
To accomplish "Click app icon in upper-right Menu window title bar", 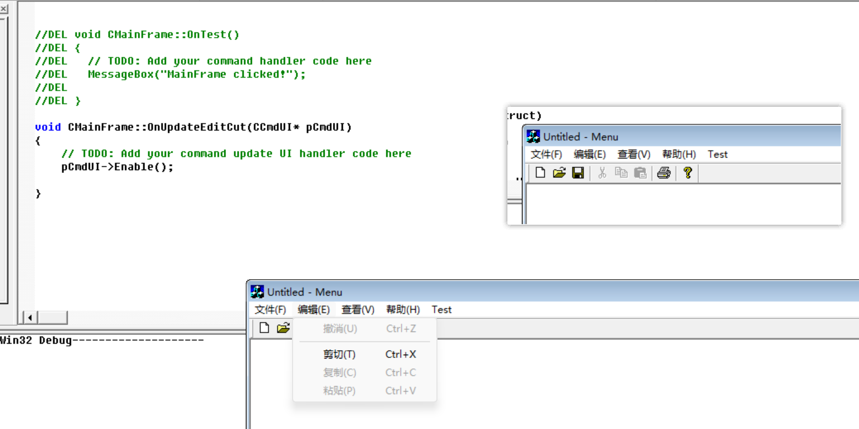I will (533, 137).
